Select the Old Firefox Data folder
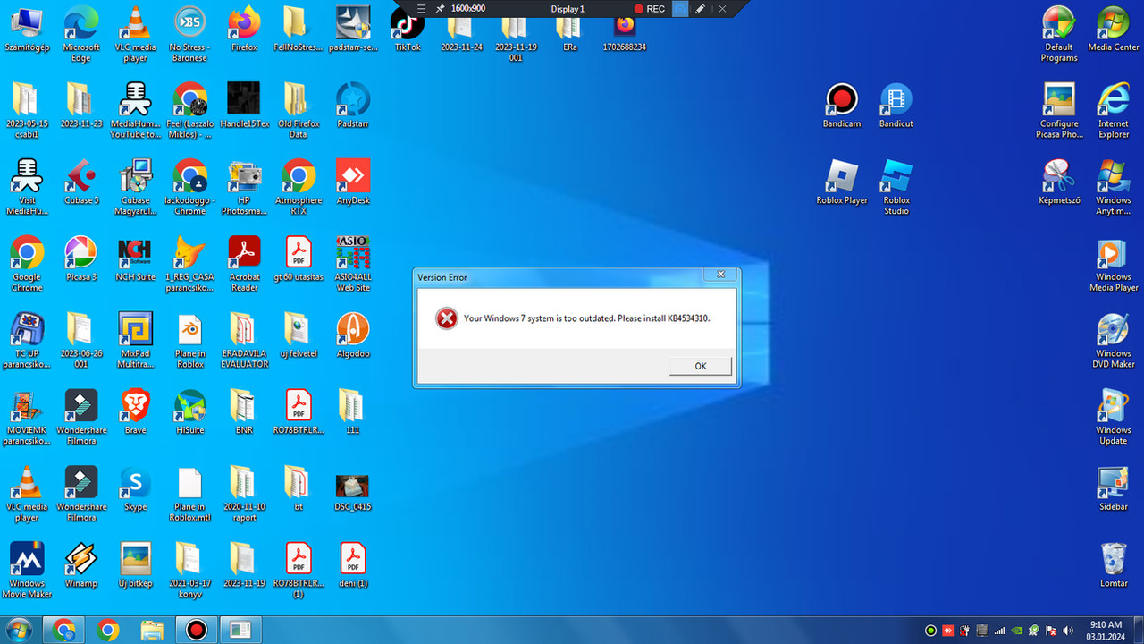Viewport: 1144px width, 644px height. point(299,112)
